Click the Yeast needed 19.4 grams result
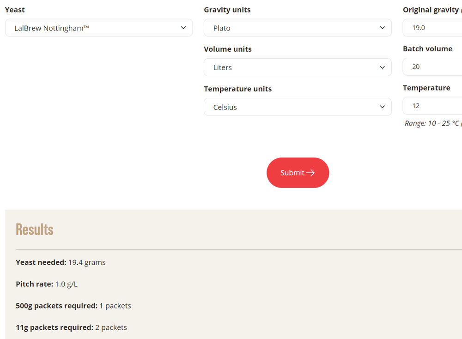462x339 pixels. pos(61,262)
